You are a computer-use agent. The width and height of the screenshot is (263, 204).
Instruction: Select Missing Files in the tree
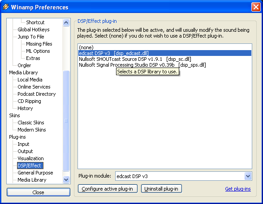(x=39, y=44)
